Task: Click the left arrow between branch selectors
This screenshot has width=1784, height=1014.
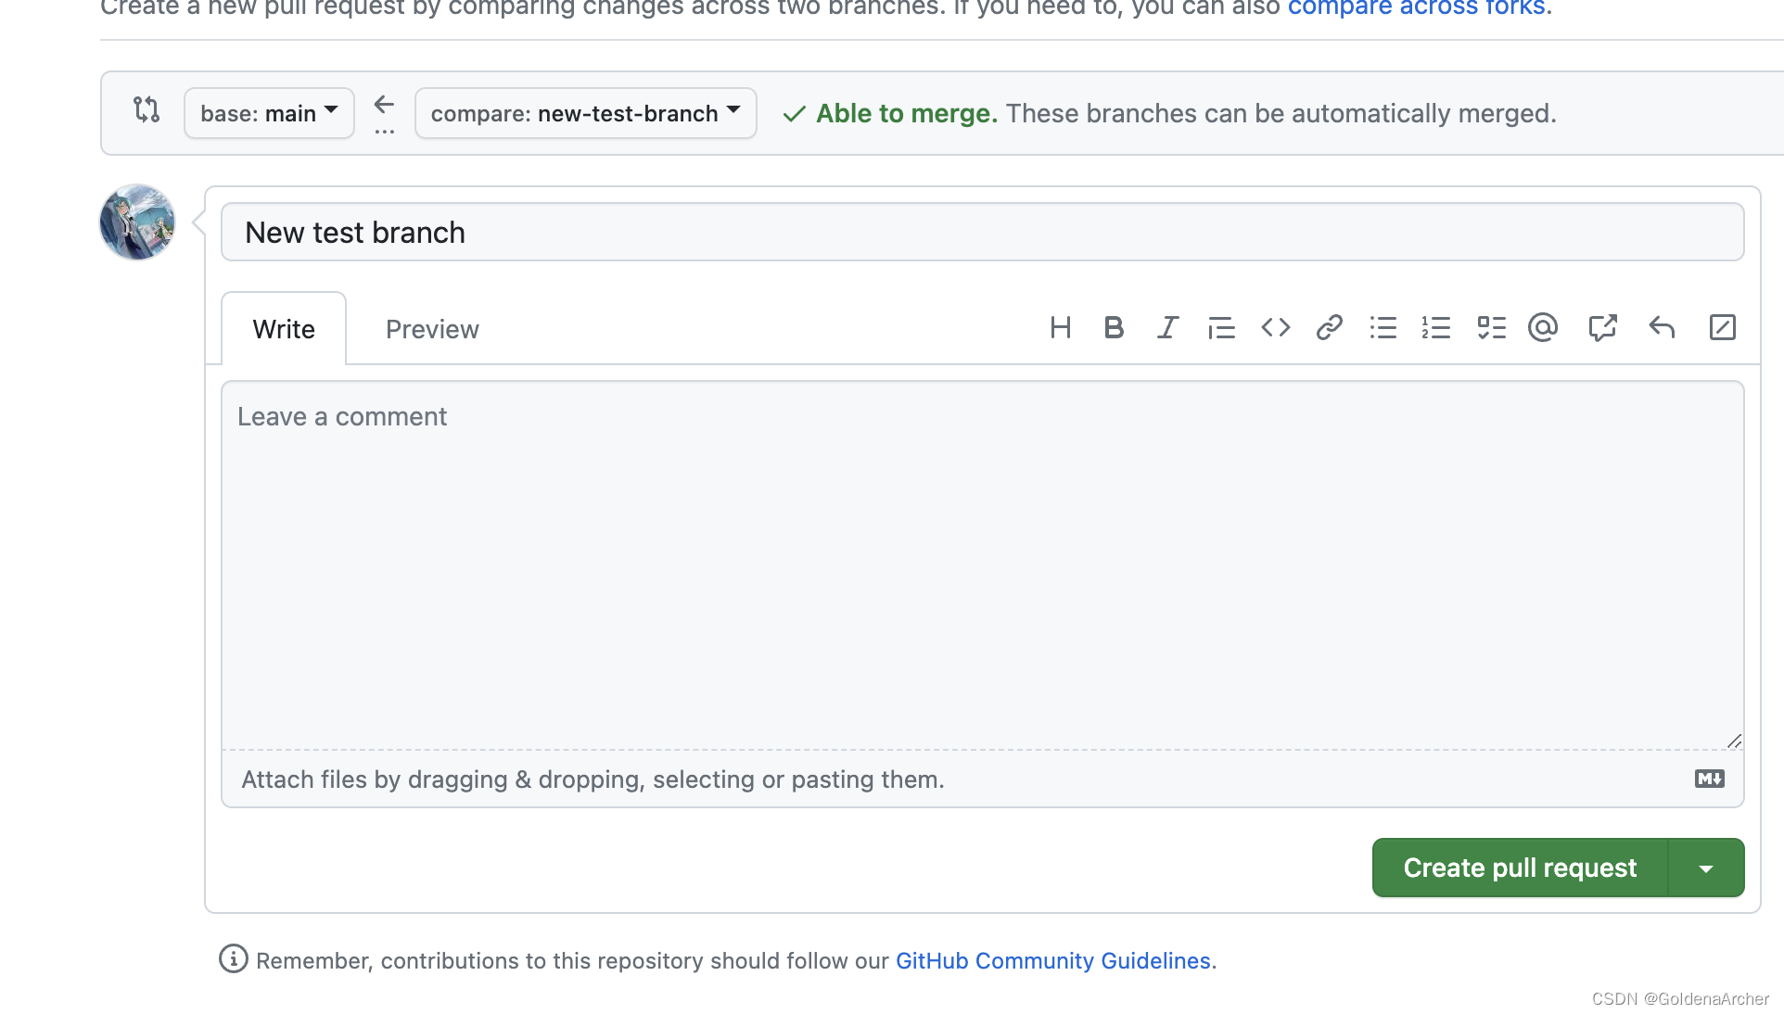Action: coord(384,105)
